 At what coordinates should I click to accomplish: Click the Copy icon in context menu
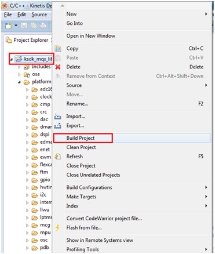coord(58,49)
